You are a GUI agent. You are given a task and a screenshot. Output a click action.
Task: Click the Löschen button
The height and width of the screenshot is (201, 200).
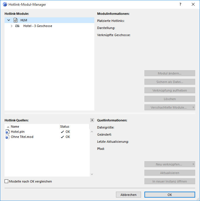coord(170,99)
